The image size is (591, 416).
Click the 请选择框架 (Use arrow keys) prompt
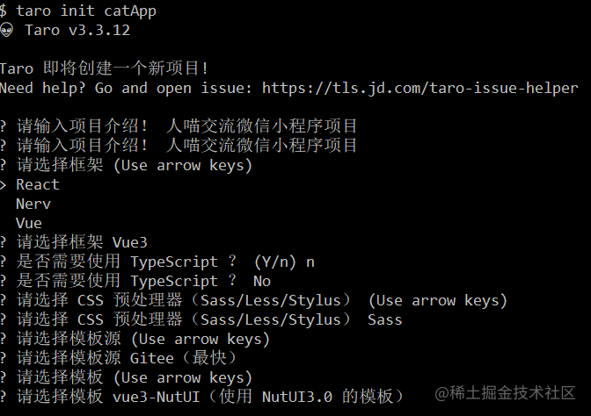[127, 166]
